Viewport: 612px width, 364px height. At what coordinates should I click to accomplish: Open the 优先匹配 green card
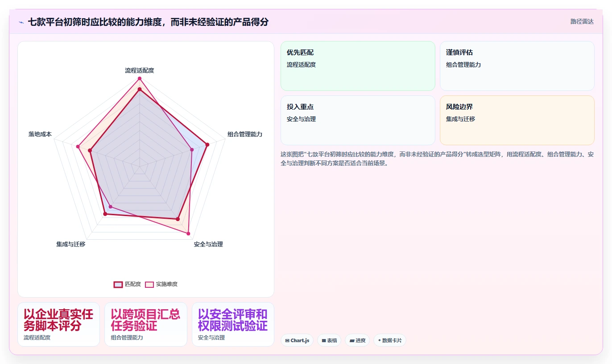(358, 66)
